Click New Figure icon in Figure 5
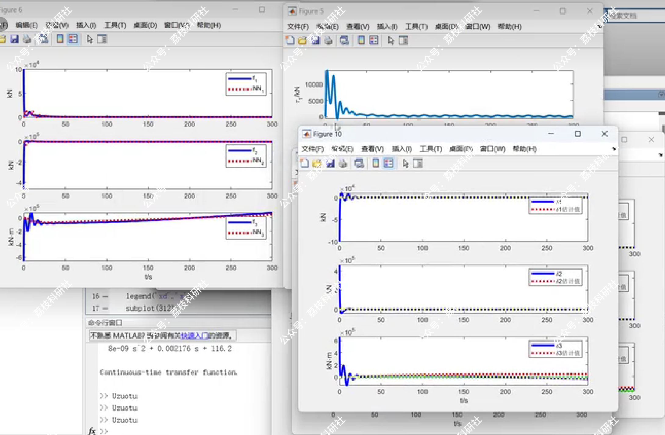 click(x=290, y=40)
